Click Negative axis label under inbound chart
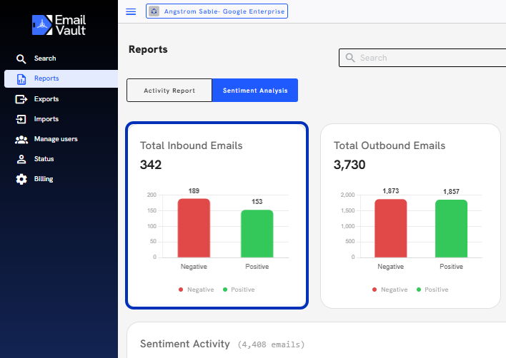 tap(194, 267)
